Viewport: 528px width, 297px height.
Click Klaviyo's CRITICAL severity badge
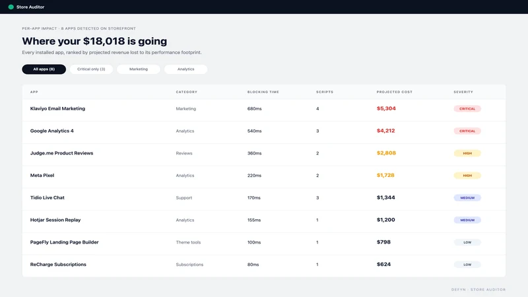pyautogui.click(x=467, y=109)
